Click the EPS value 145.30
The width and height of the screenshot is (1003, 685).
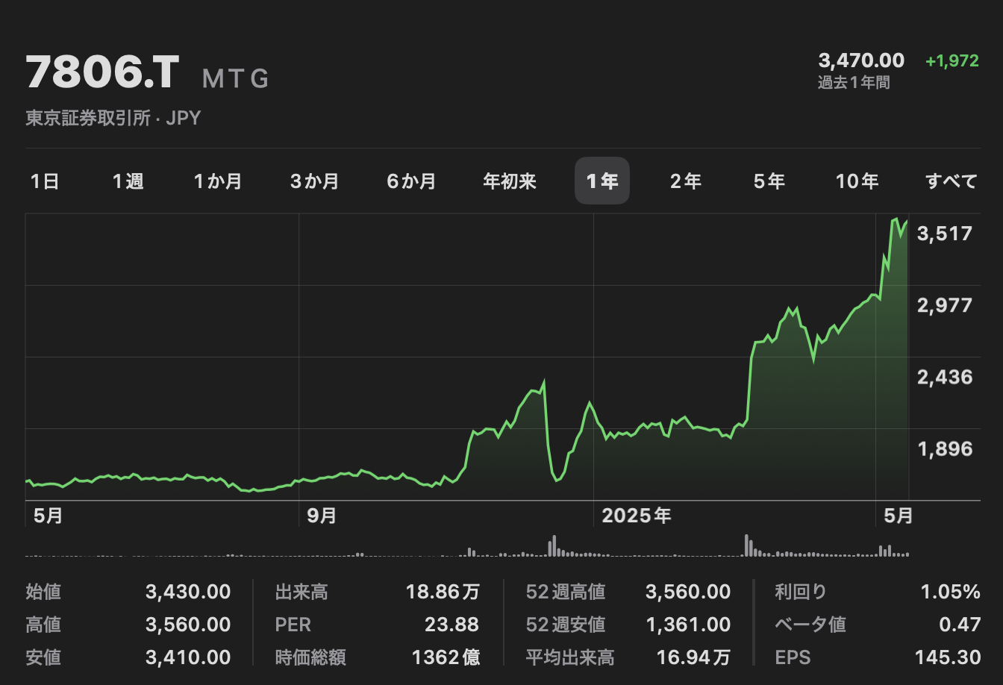pyautogui.click(x=948, y=657)
